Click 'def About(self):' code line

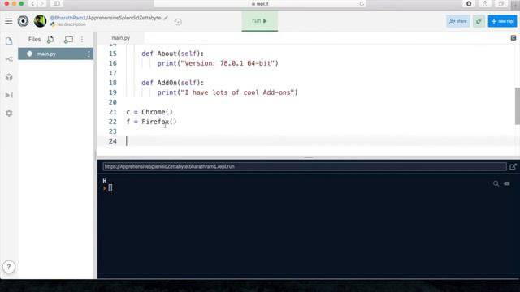[173, 54]
